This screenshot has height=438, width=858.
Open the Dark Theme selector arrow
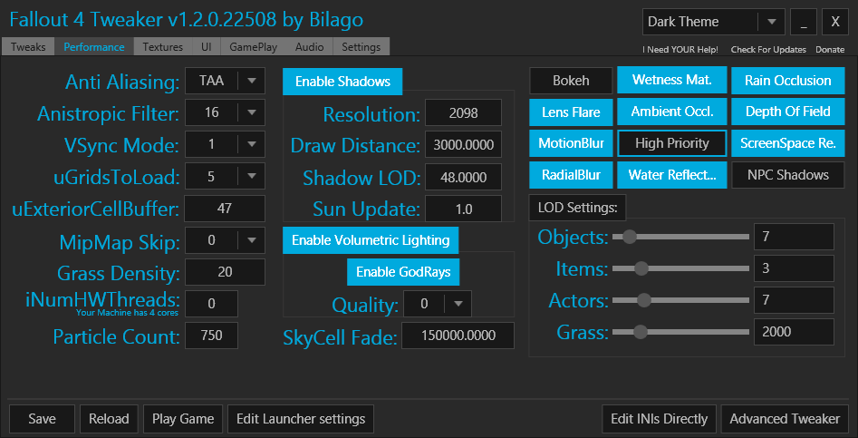pos(772,22)
